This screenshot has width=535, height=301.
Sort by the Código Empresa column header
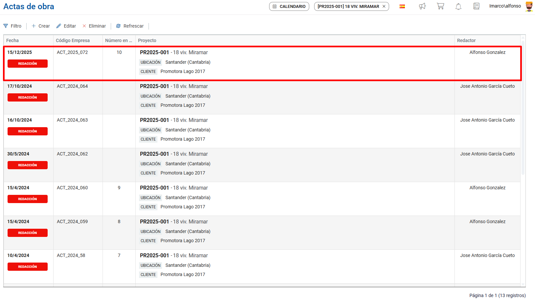coord(73,40)
